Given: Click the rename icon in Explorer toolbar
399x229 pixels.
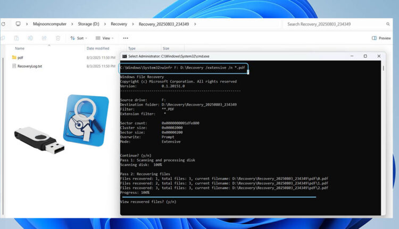Looking at the screenshot, I should coord(29,38).
